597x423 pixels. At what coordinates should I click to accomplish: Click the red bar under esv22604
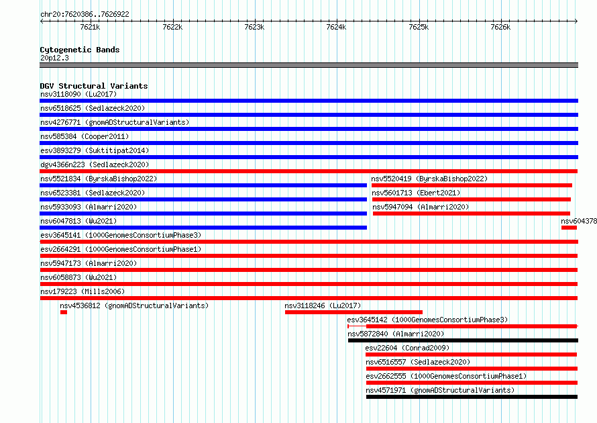(x=471, y=355)
